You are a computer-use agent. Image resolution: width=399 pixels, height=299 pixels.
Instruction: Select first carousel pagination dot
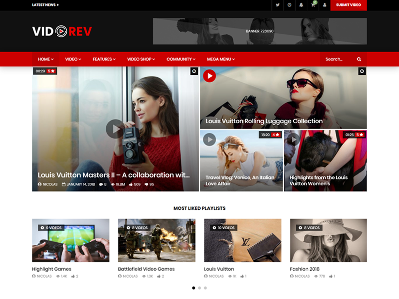[194, 288]
